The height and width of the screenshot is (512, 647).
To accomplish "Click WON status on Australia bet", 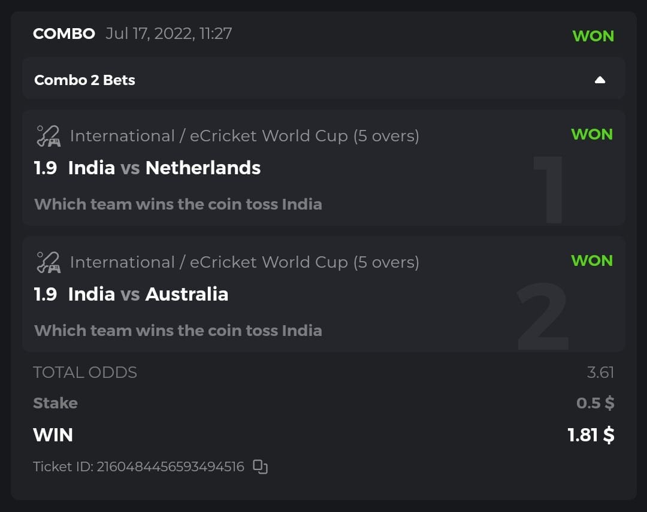I will [x=591, y=261].
